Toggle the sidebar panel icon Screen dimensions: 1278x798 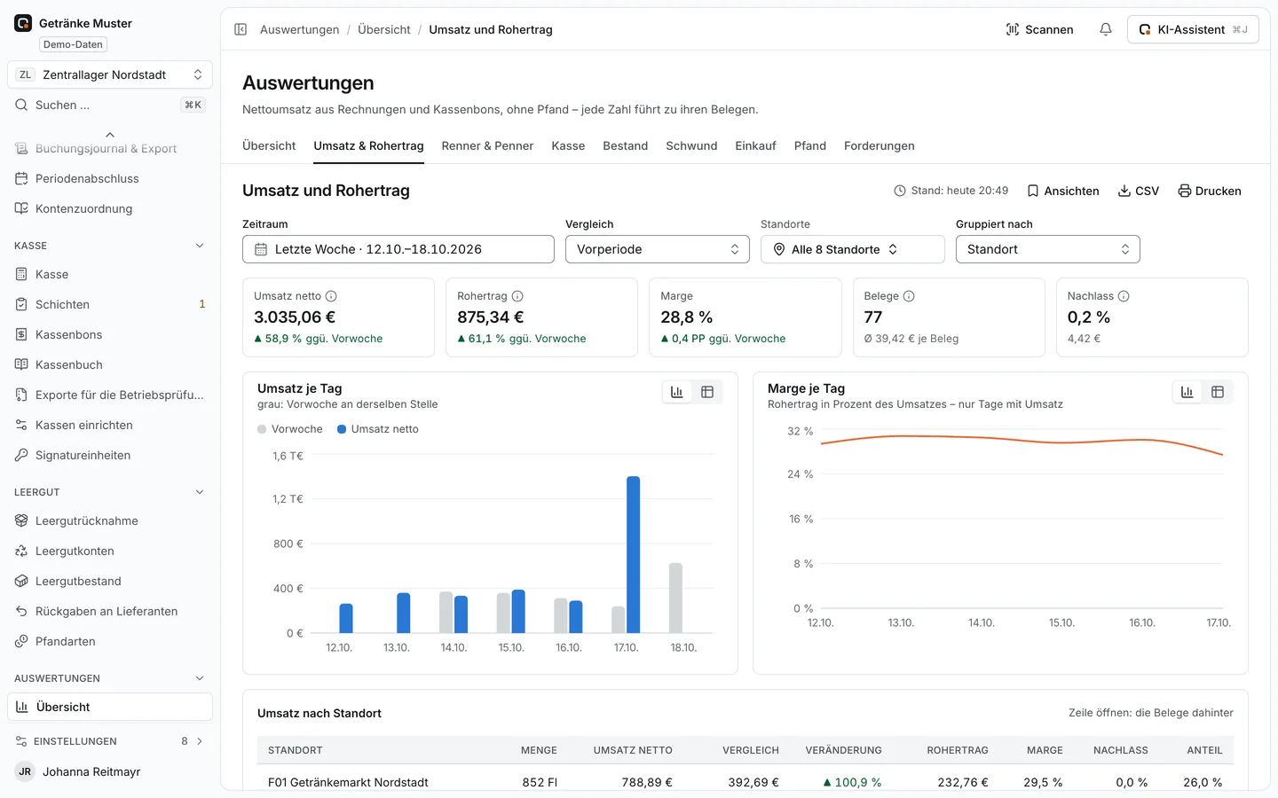[241, 29]
